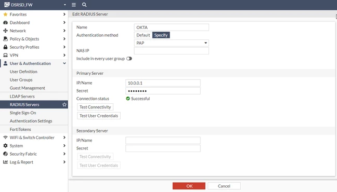This screenshot has width=337, height=192.
Task: Click the secondary server IP/Name field
Action: click(x=163, y=141)
